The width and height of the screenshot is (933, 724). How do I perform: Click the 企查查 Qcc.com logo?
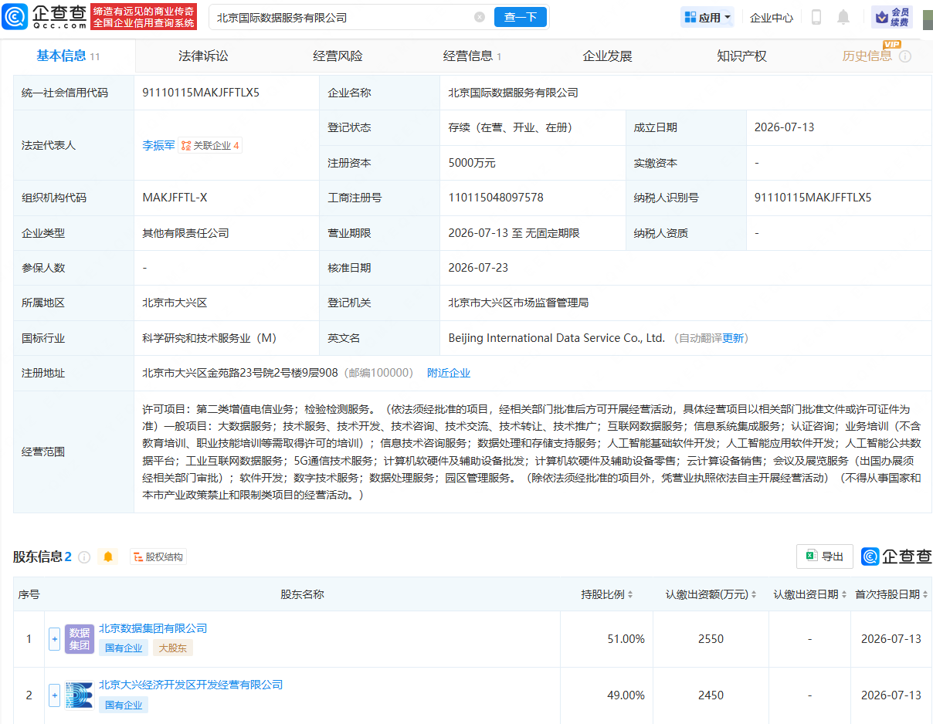pyautogui.click(x=45, y=17)
